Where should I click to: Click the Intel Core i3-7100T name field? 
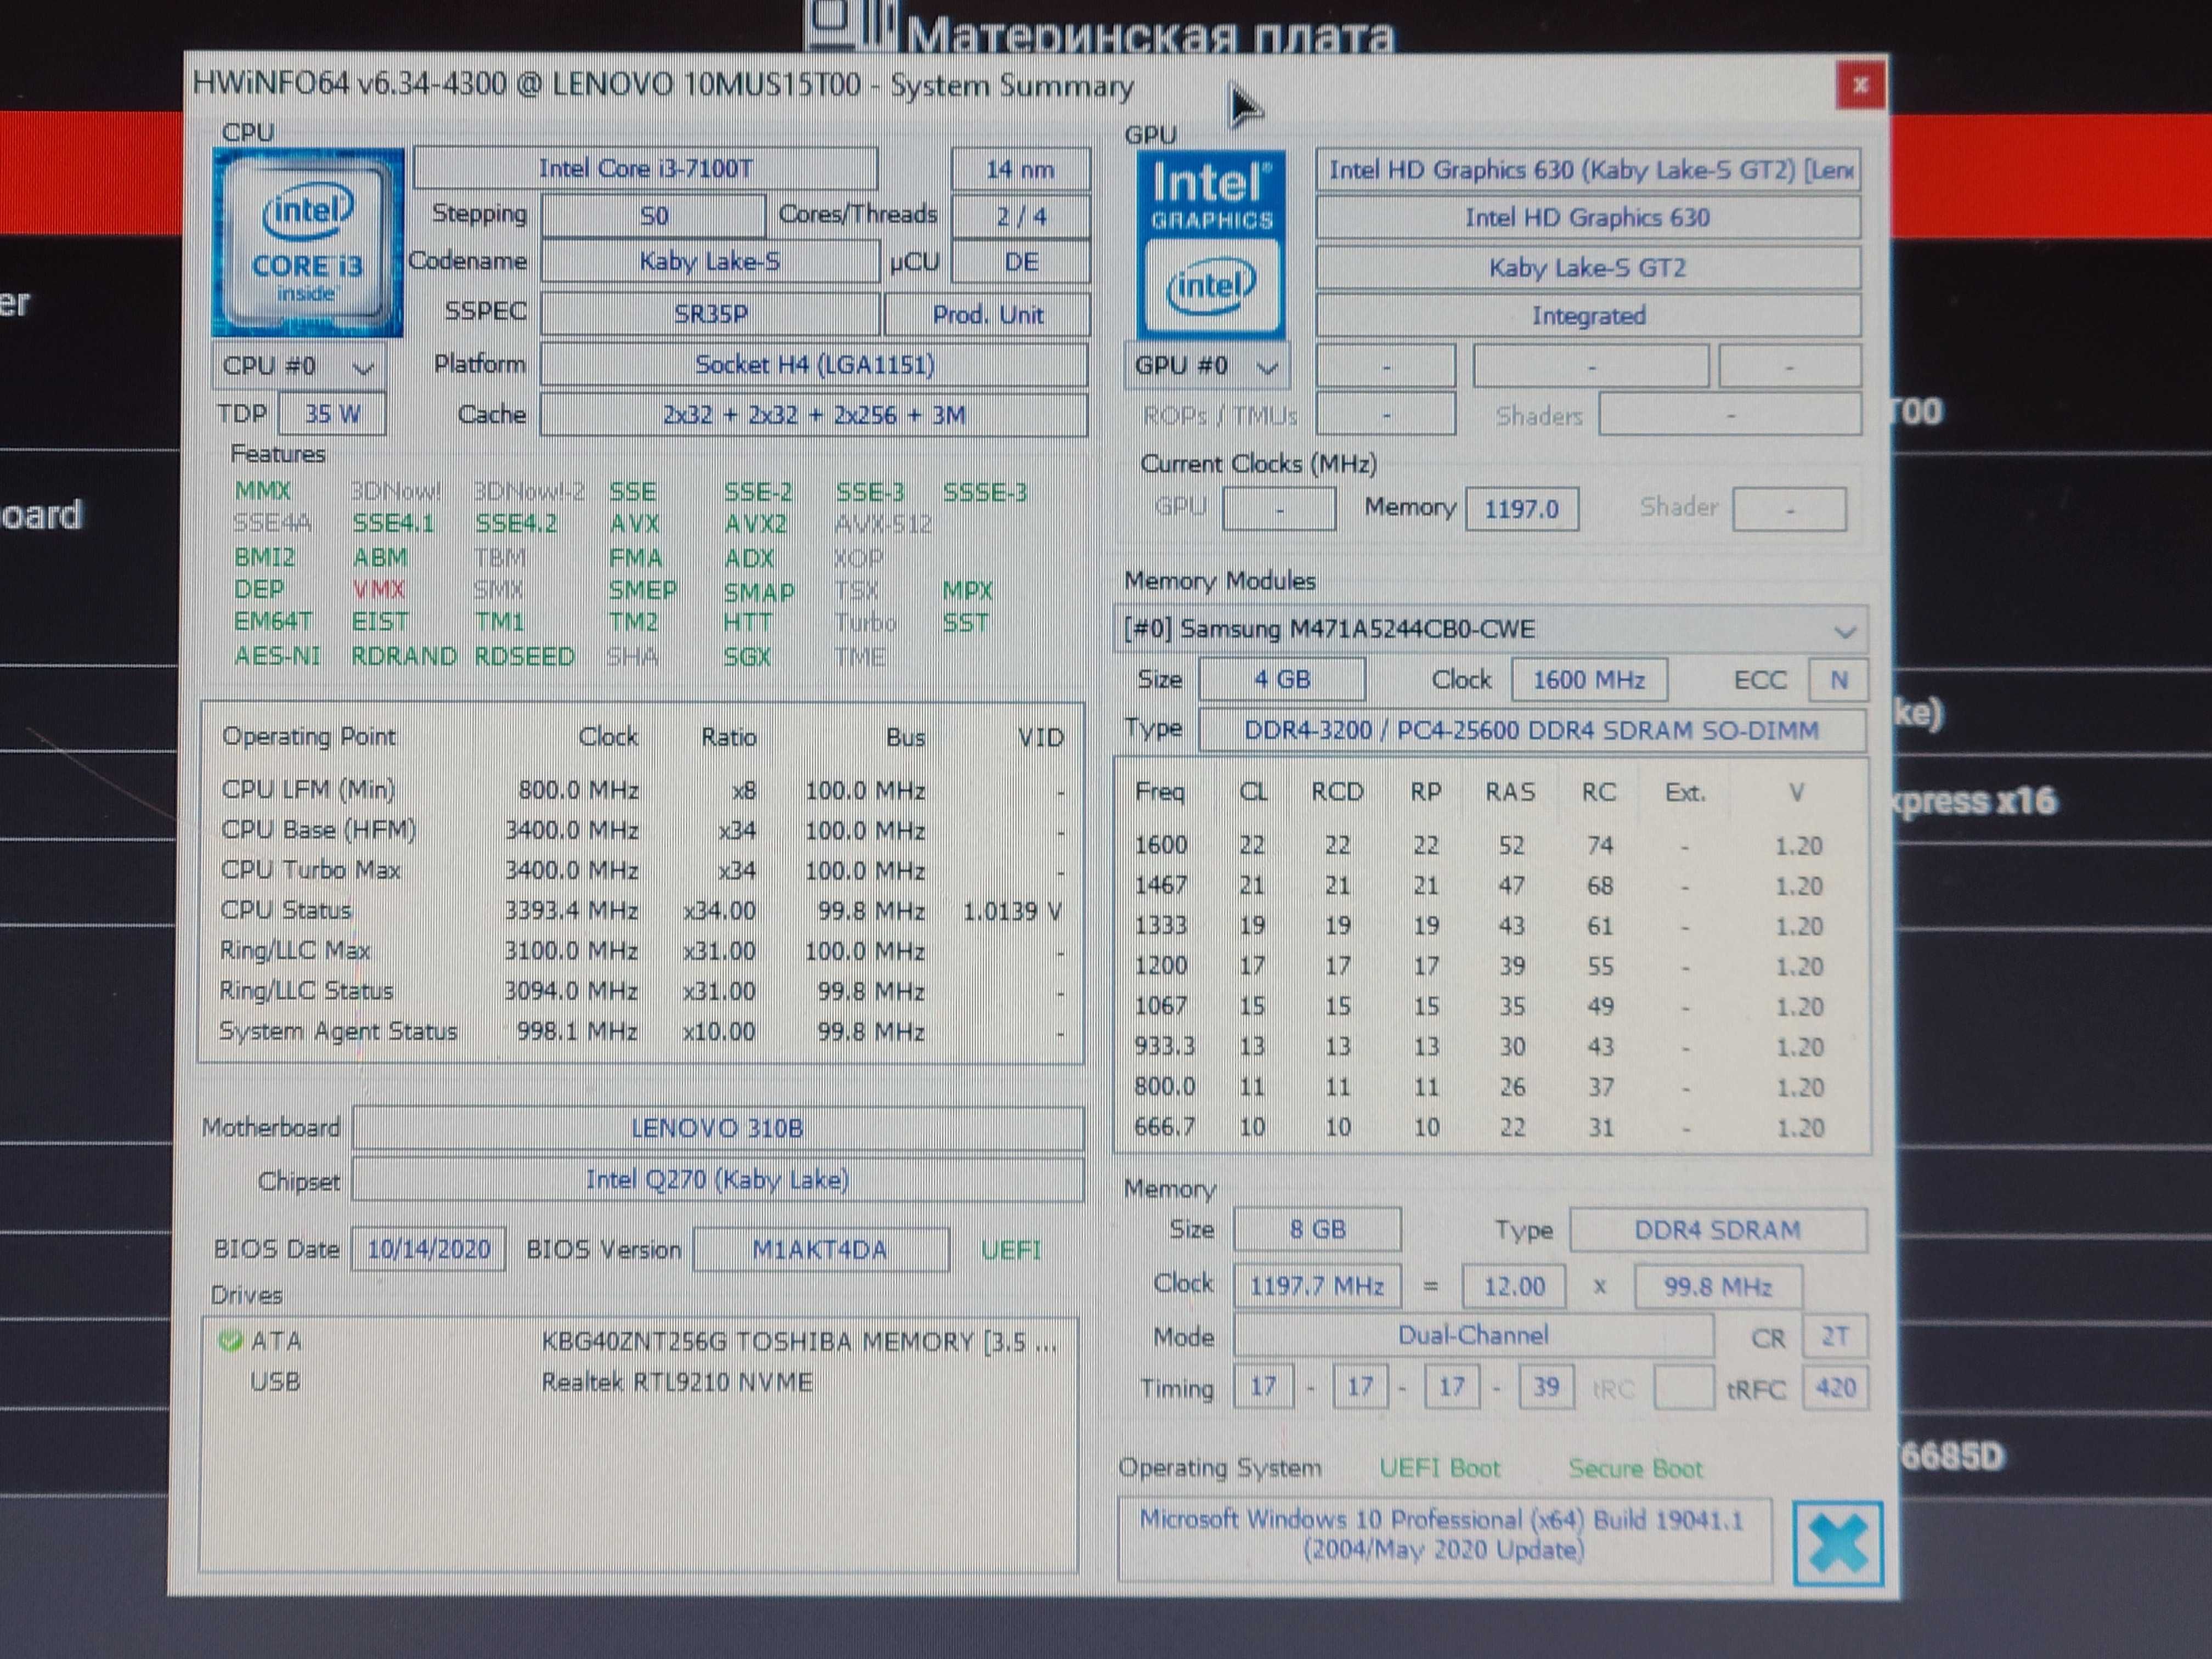pos(646,168)
